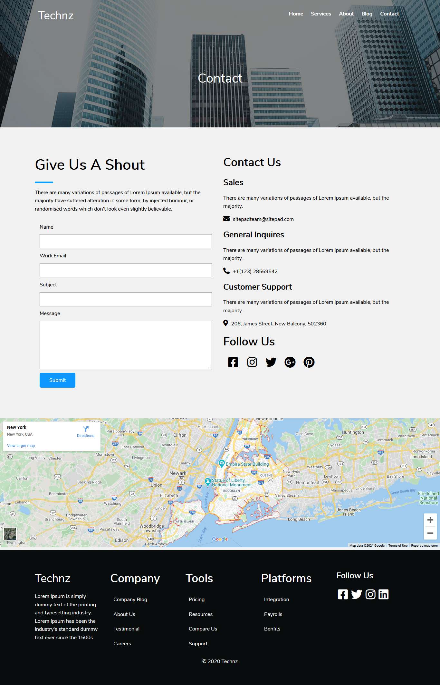
Task: Open View larger map link
Action: [x=21, y=446]
